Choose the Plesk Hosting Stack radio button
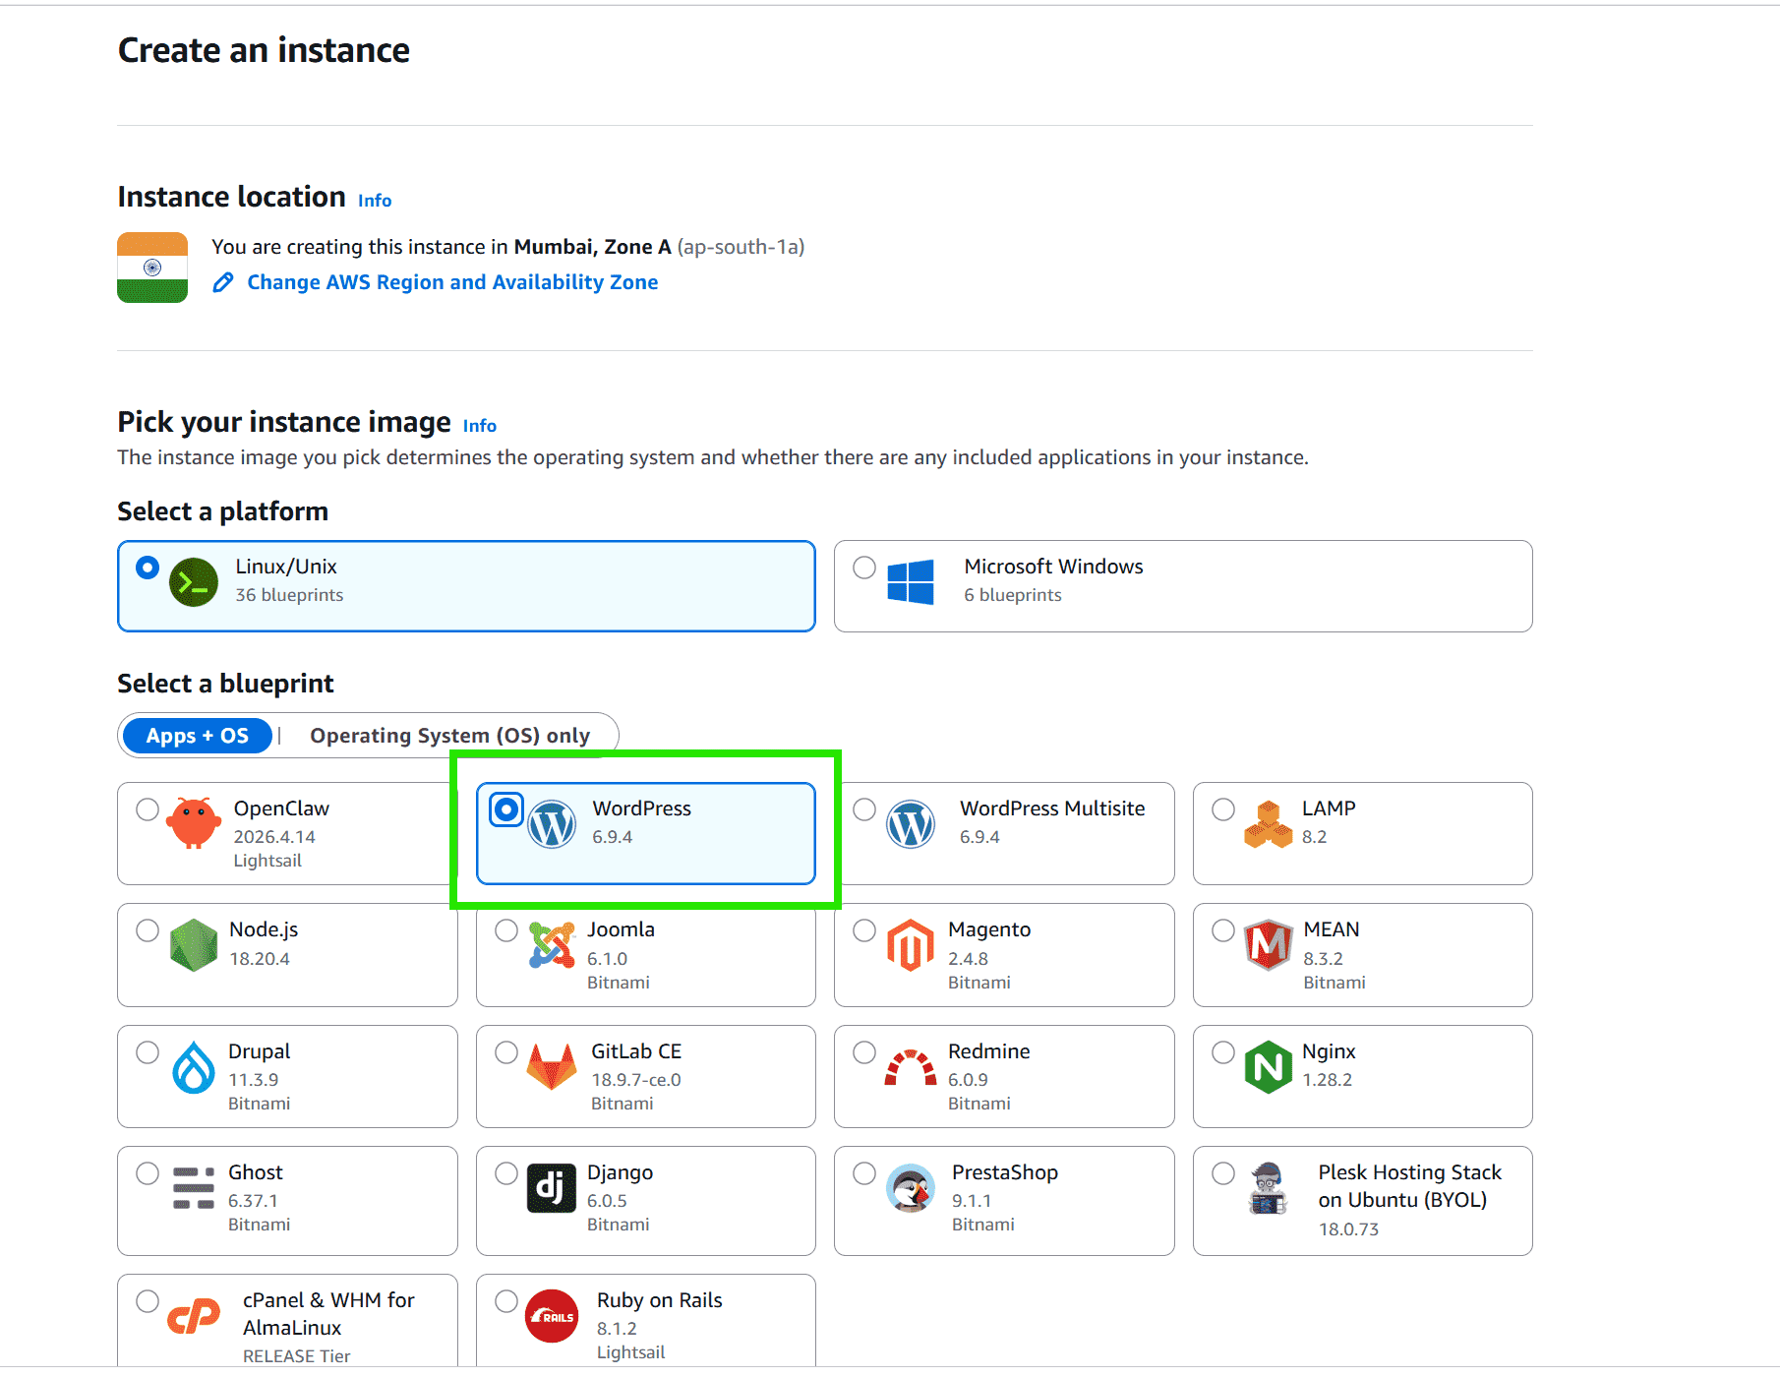Image resolution: width=1780 pixels, height=1377 pixels. 1223,1173
